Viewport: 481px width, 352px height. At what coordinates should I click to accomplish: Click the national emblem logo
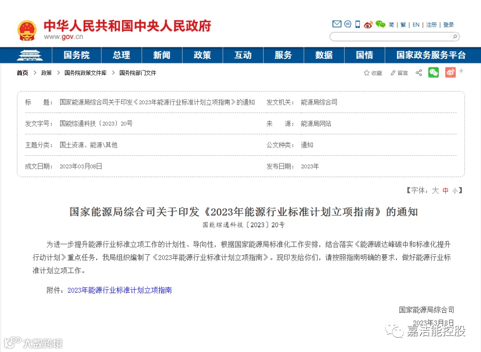[27, 30]
